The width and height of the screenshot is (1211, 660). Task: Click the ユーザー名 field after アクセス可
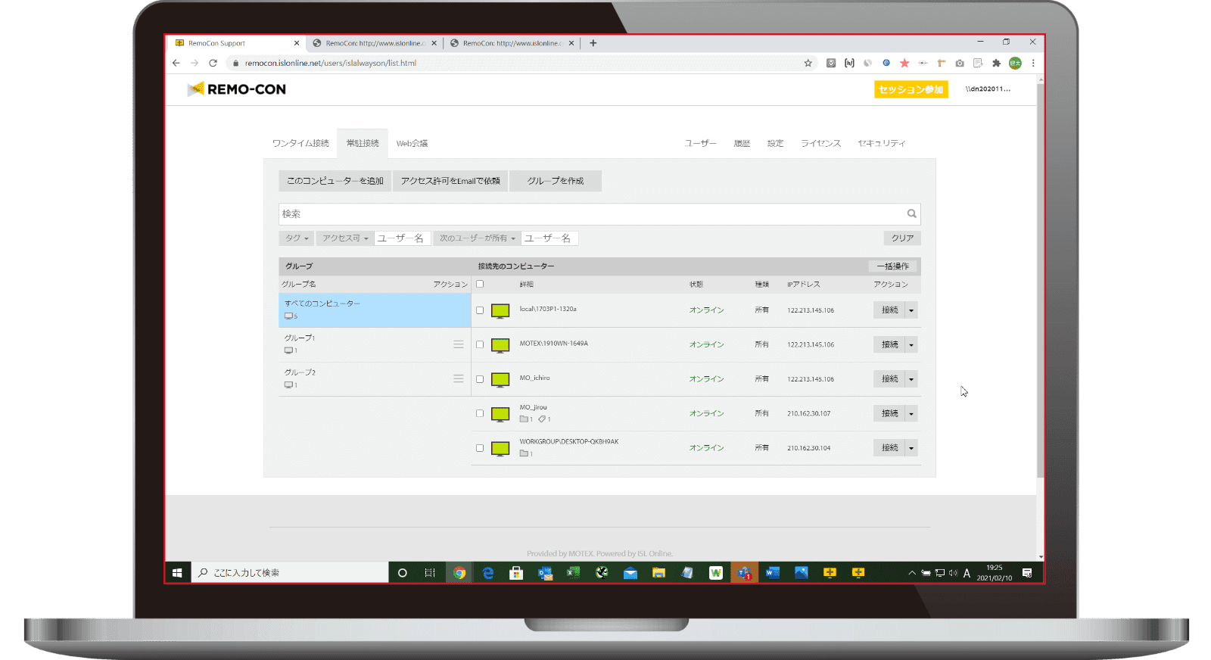(x=402, y=238)
